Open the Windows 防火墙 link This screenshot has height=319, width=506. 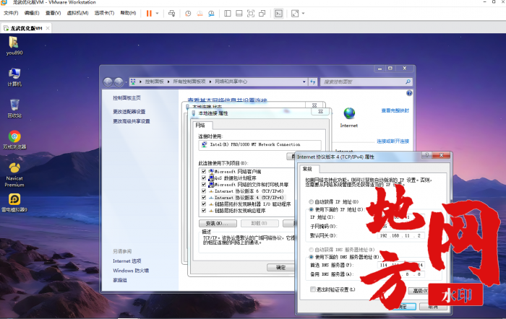click(131, 271)
